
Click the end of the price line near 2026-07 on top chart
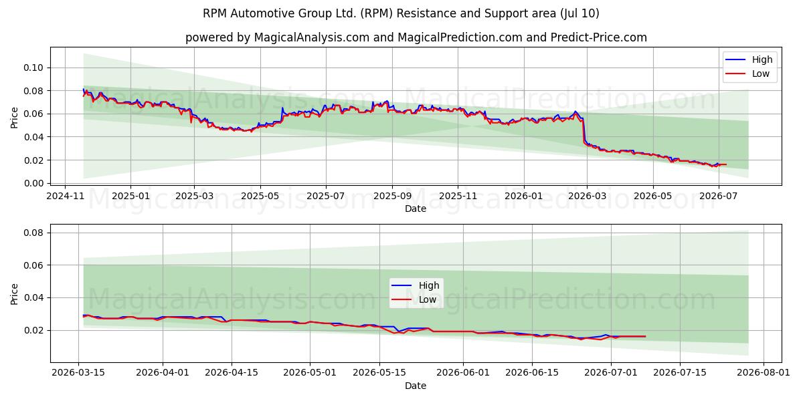[x=725, y=164]
